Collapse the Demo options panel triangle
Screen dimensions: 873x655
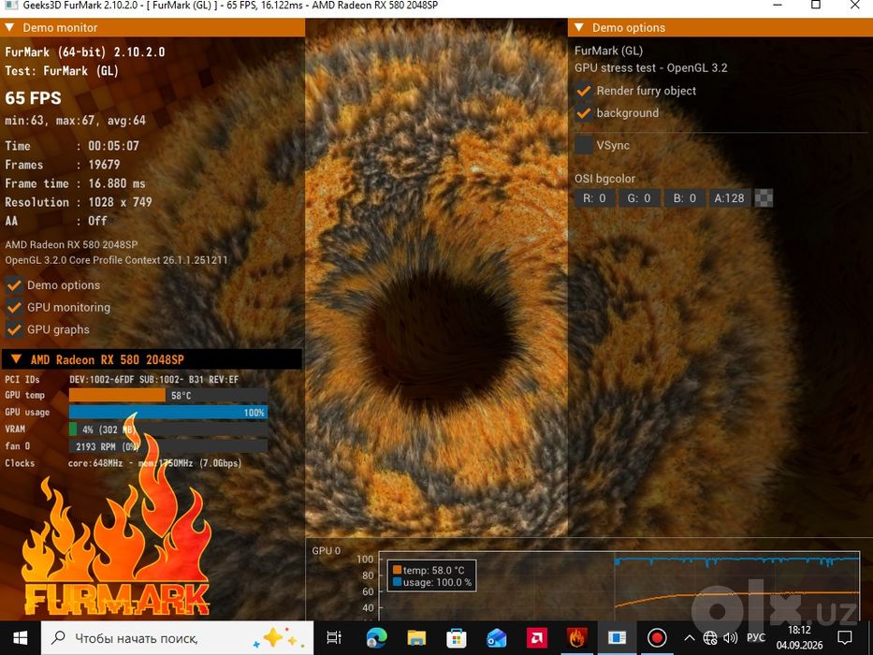coord(579,27)
